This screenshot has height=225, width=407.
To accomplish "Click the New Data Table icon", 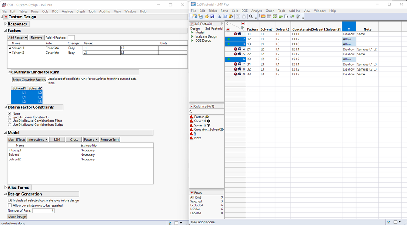I will pyautogui.click(x=195, y=16).
